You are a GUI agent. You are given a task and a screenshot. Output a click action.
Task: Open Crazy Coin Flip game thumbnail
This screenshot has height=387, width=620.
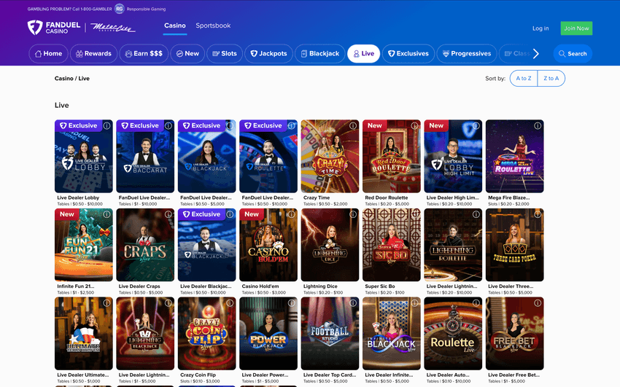pyautogui.click(x=207, y=333)
